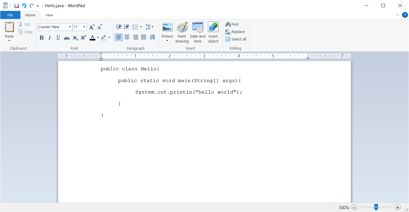Viewport: 409px width, 212px height.
Task: Open the File menu
Action: pos(10,15)
